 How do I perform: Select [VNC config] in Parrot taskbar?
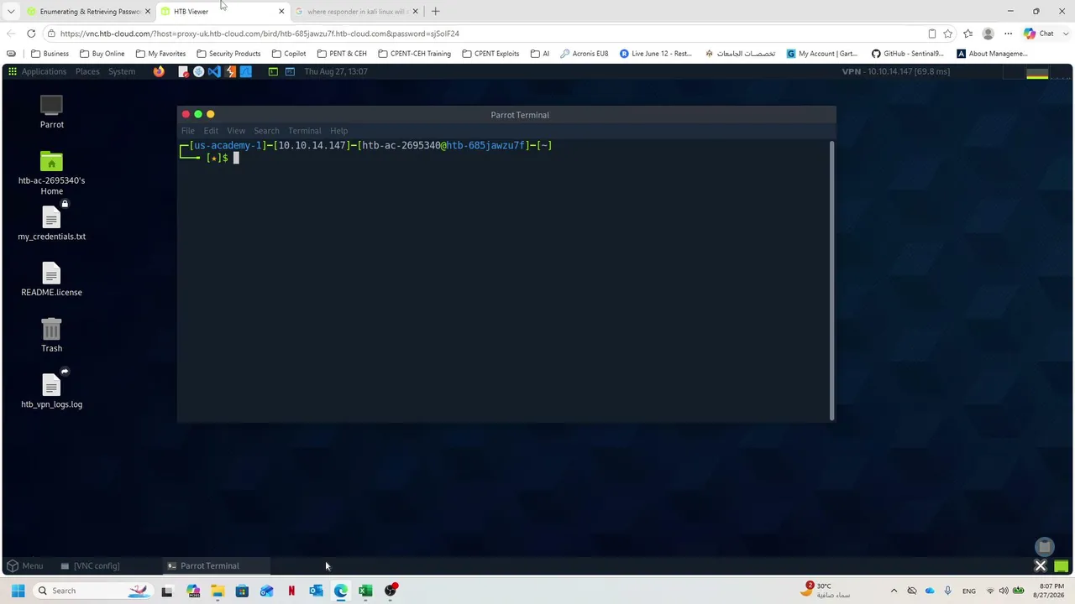(90, 565)
